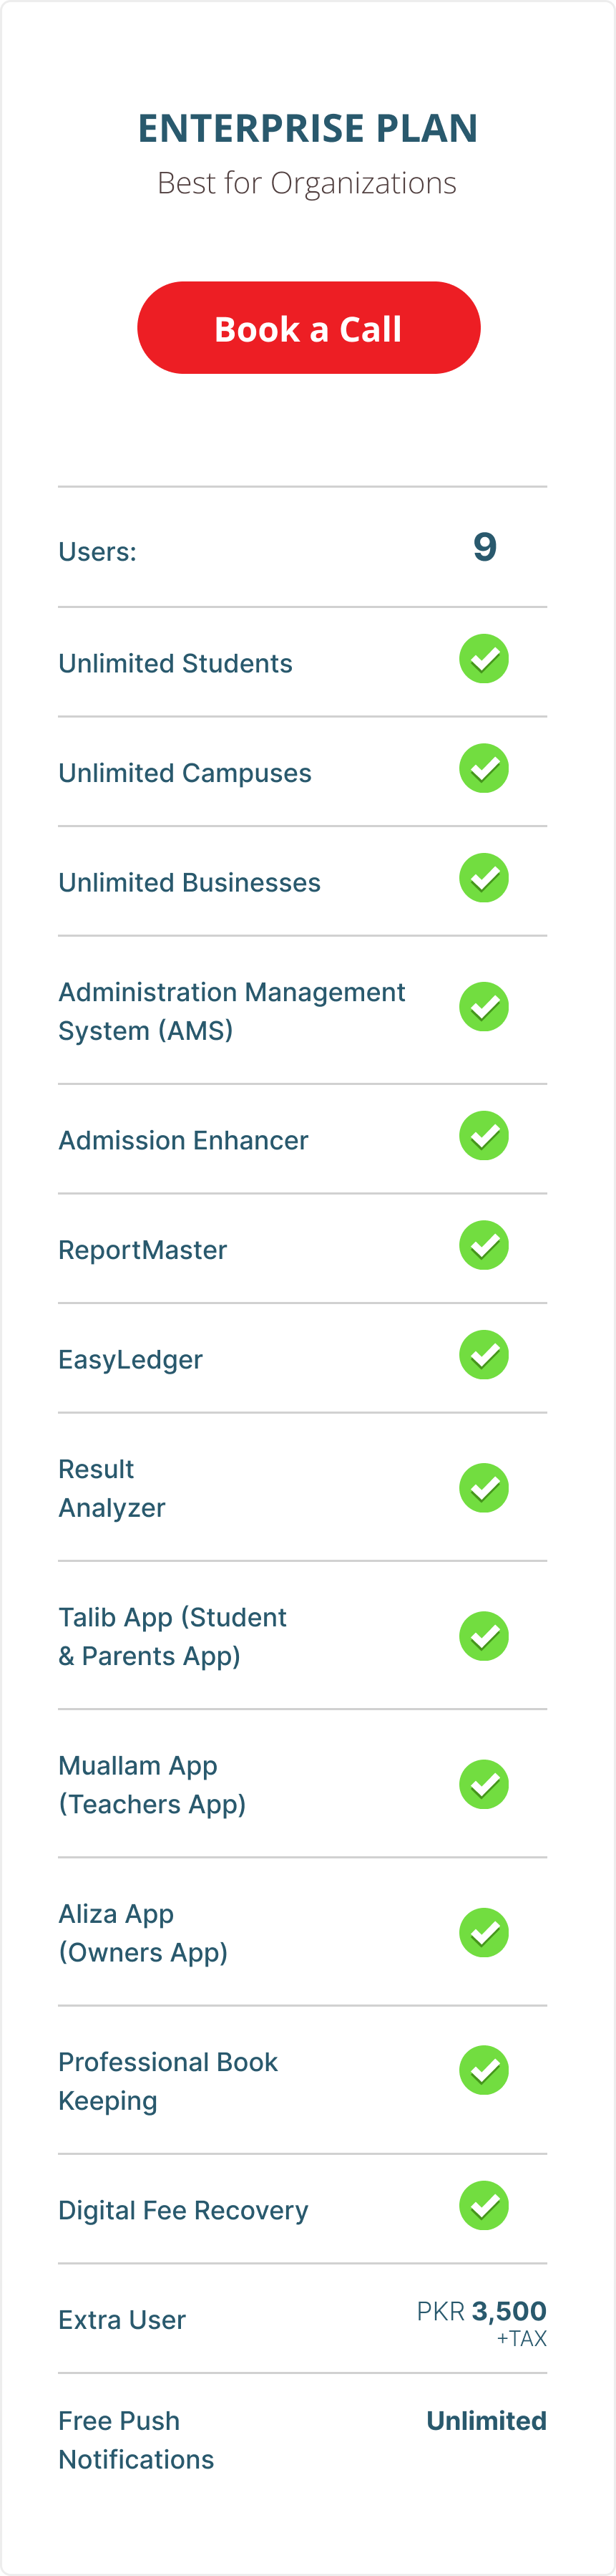Click the EasyLedger green check icon
616x2576 pixels.
click(x=484, y=1355)
